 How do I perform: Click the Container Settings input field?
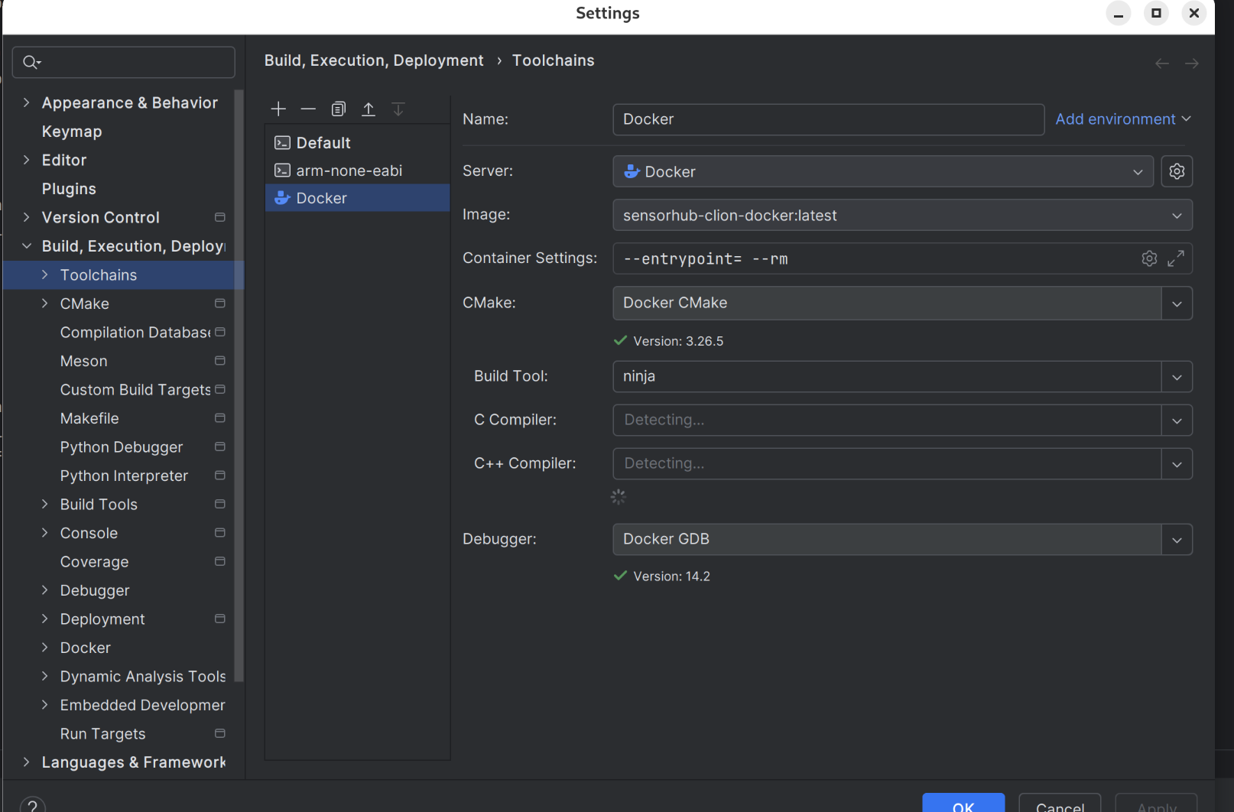[x=902, y=258]
